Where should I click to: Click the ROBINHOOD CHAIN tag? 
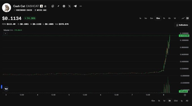coord(23,10)
